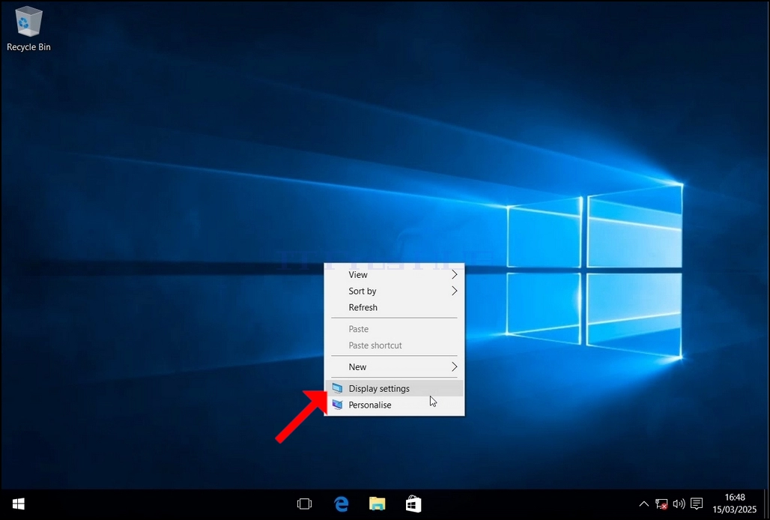Open the Recycle Bin desktop icon

click(28, 28)
